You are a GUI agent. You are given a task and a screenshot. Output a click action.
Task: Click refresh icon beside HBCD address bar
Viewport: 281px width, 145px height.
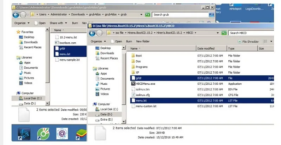(223, 33)
